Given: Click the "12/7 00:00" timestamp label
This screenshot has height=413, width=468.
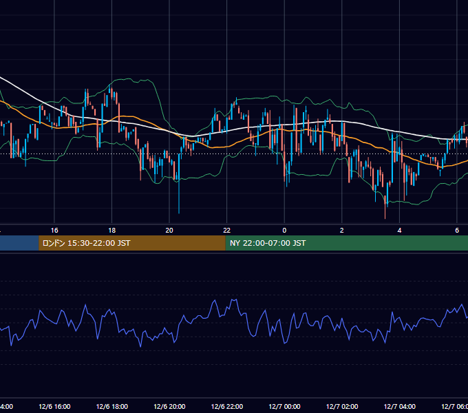Looking at the screenshot, I should (284, 406).
